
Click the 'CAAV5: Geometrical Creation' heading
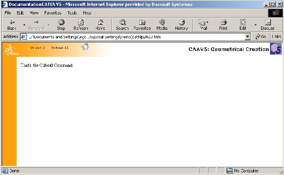click(229, 49)
